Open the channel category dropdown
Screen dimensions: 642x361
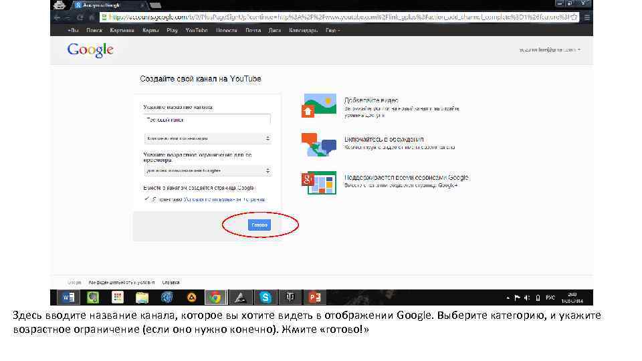click(x=207, y=138)
